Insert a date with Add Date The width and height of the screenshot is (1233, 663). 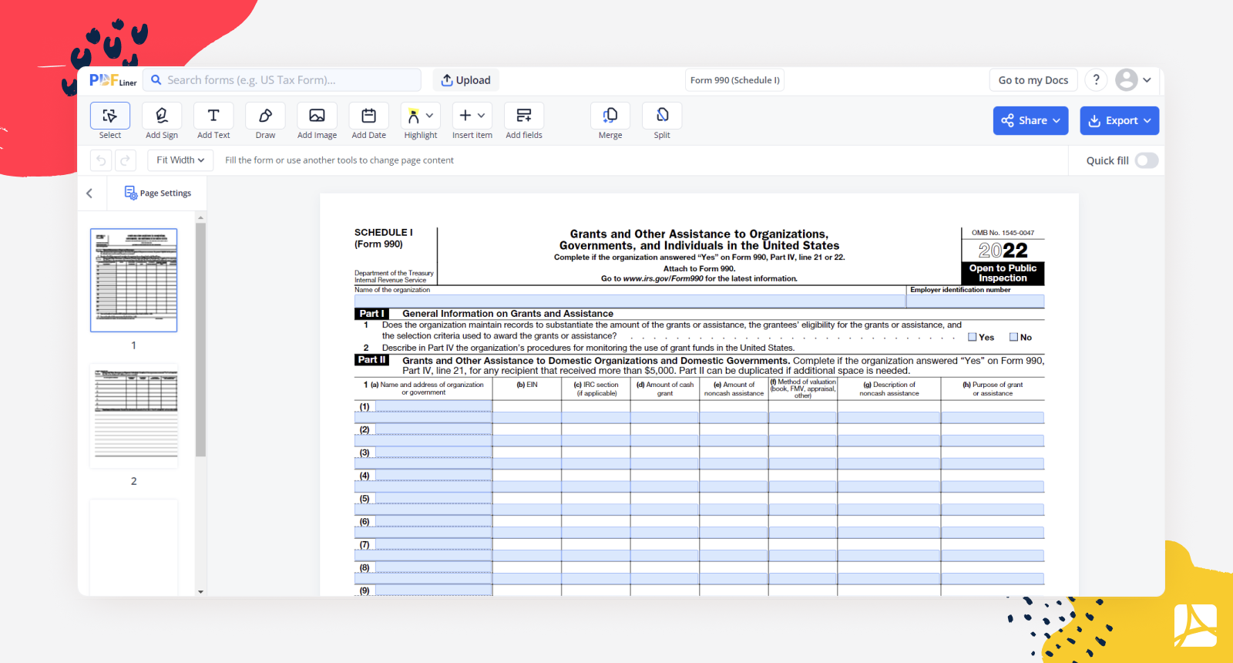pyautogui.click(x=368, y=116)
